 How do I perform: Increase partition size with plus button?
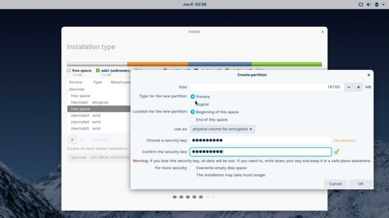click(x=358, y=87)
